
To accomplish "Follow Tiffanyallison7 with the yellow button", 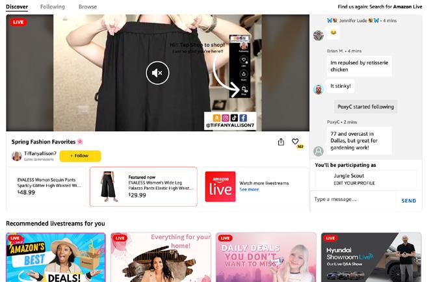I will [80, 156].
